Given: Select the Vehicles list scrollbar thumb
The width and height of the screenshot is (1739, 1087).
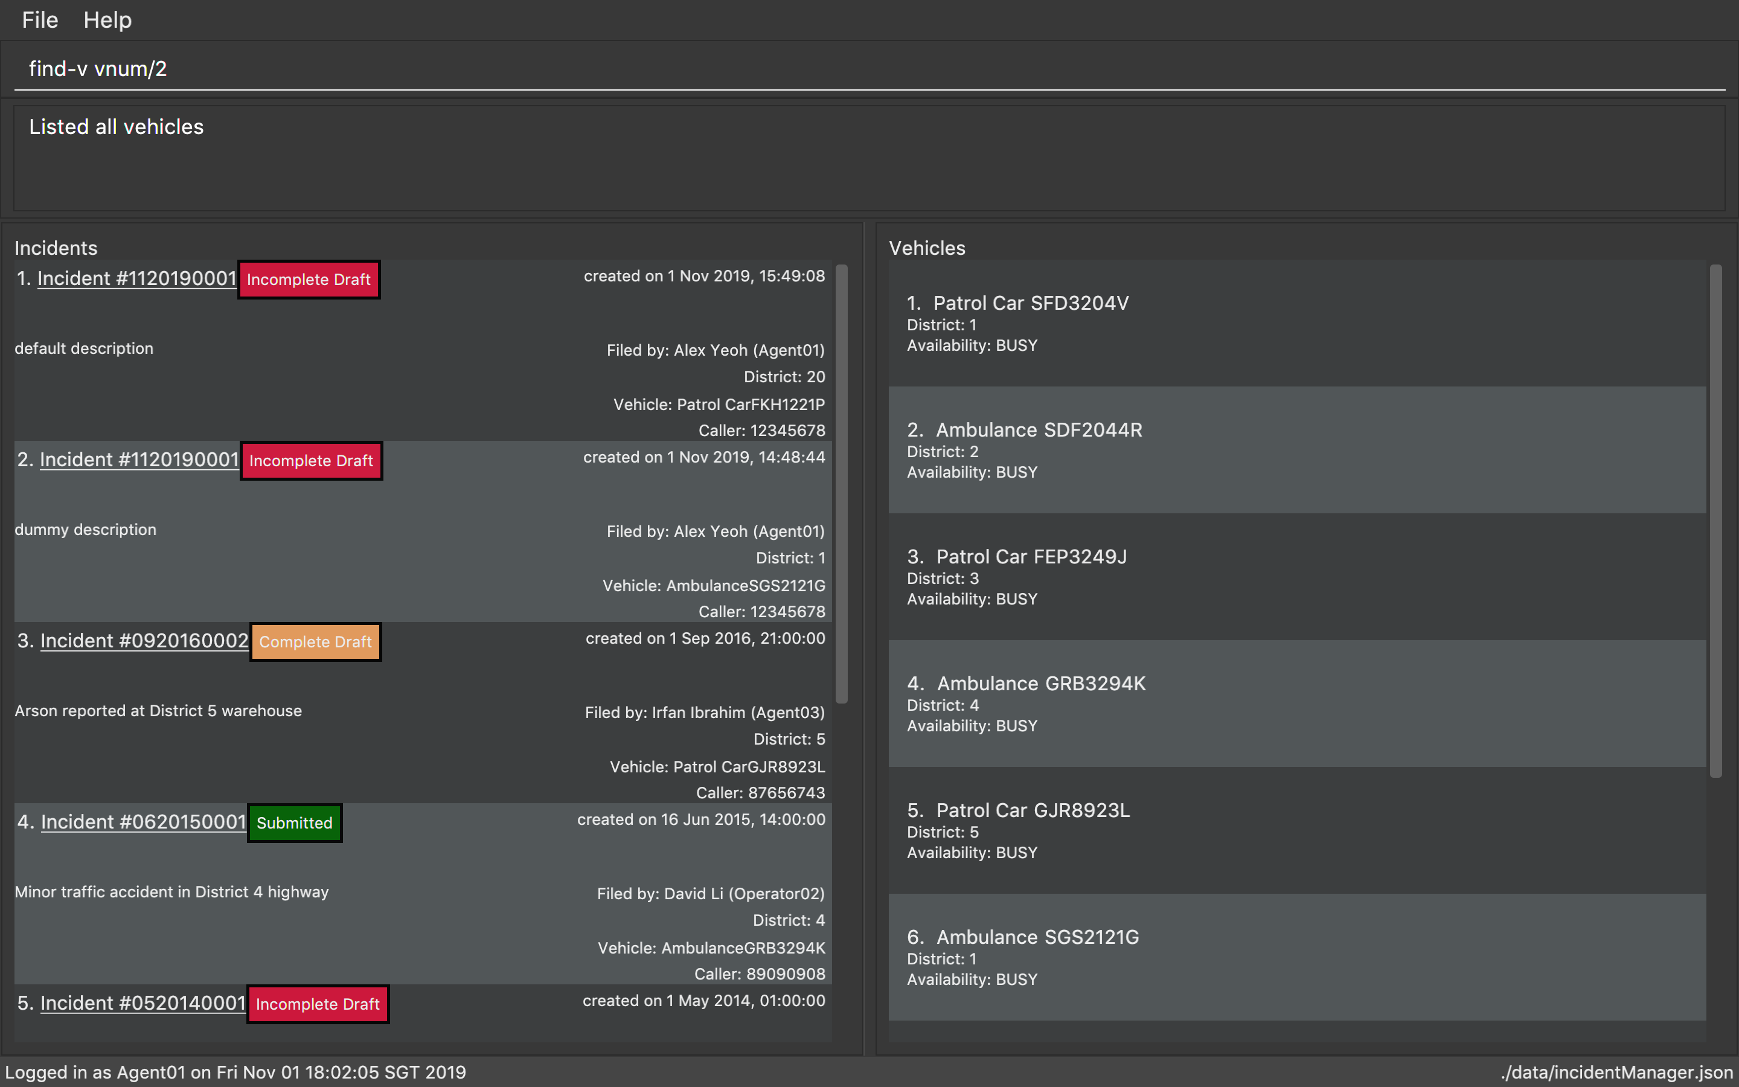Looking at the screenshot, I should pyautogui.click(x=1716, y=521).
